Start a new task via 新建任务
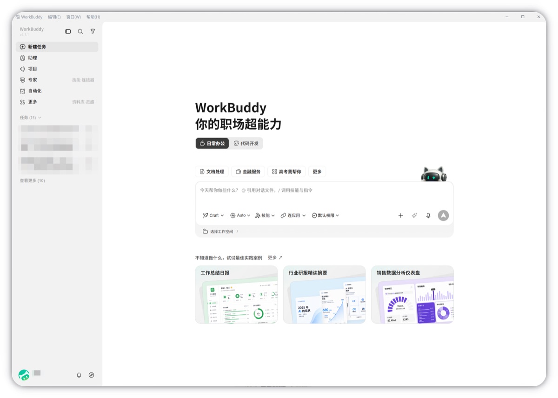 tap(57, 47)
